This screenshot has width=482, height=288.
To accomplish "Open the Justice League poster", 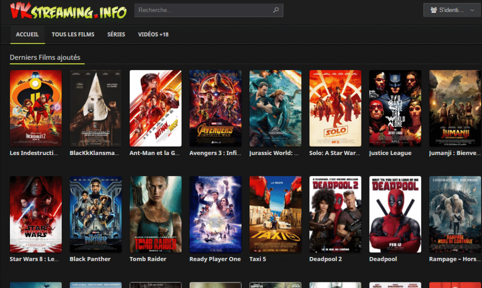I will 395,108.
